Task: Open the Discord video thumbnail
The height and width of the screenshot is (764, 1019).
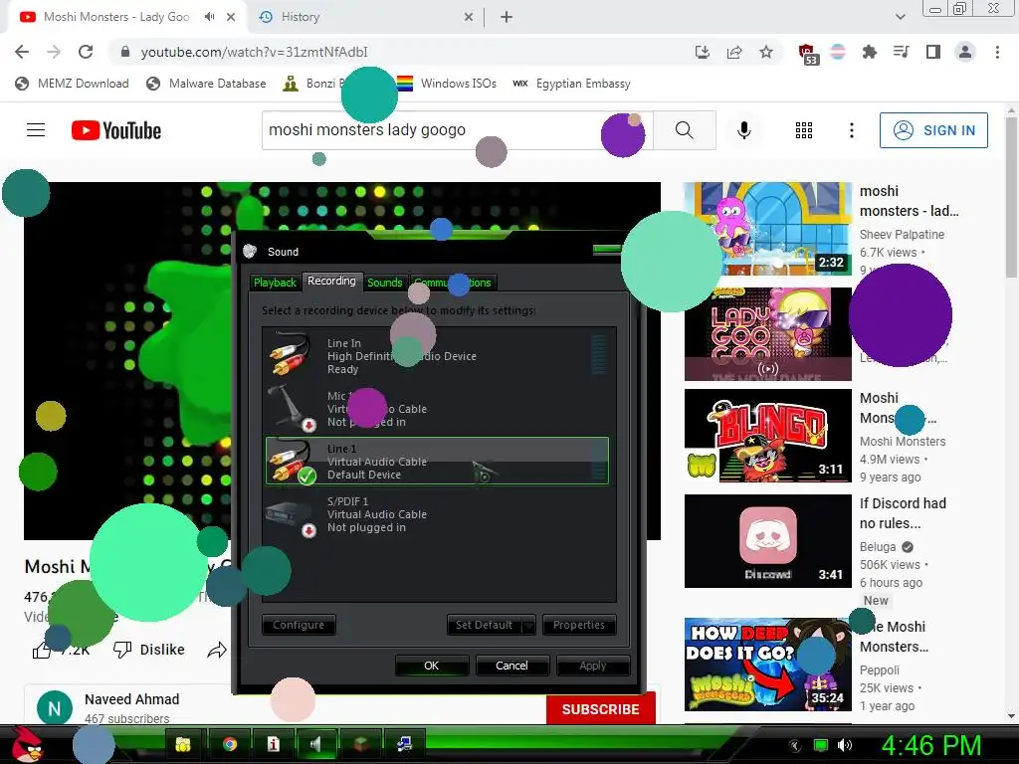Action: [768, 540]
